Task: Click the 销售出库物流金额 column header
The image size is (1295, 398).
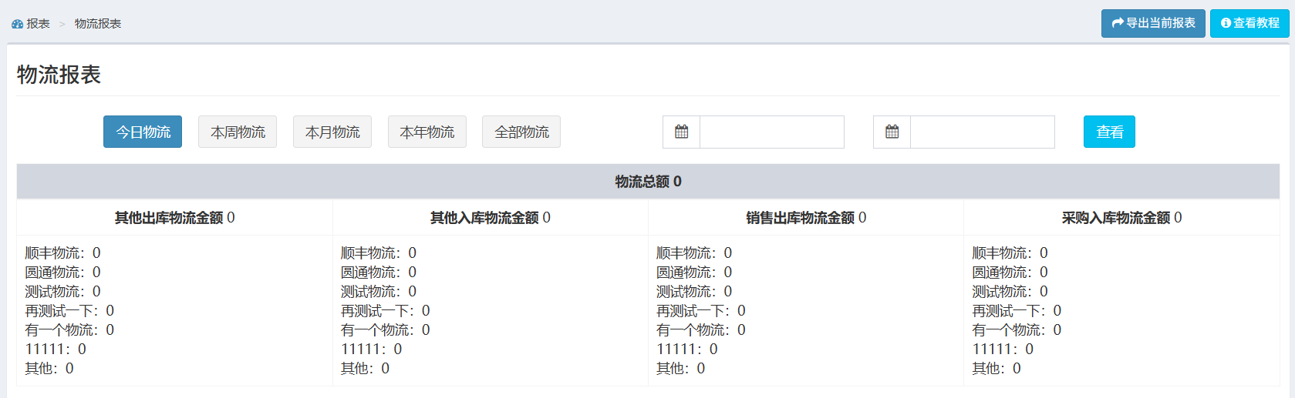Action: pyautogui.click(x=805, y=218)
